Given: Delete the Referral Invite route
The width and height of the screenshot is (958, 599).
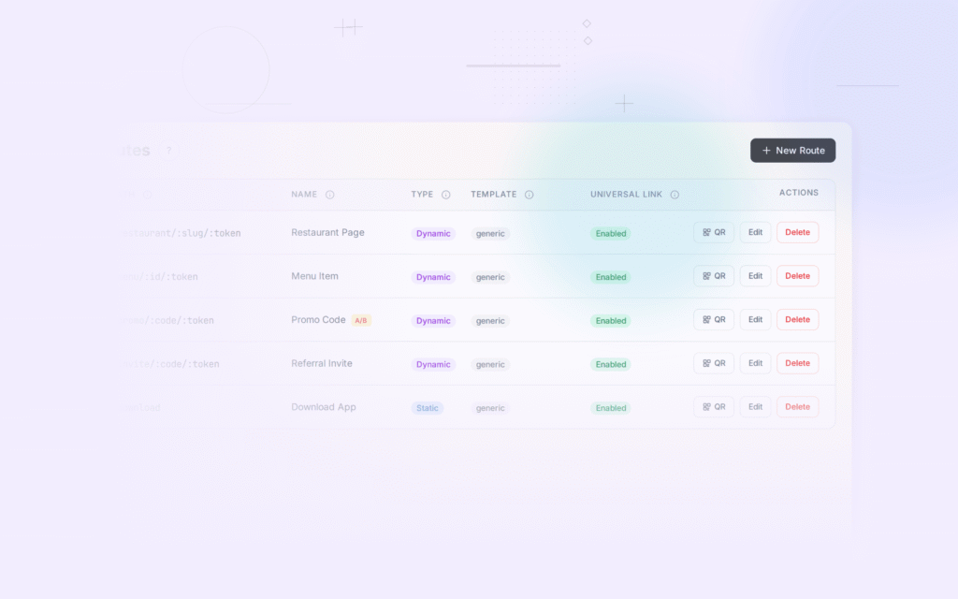Looking at the screenshot, I should click(x=797, y=363).
